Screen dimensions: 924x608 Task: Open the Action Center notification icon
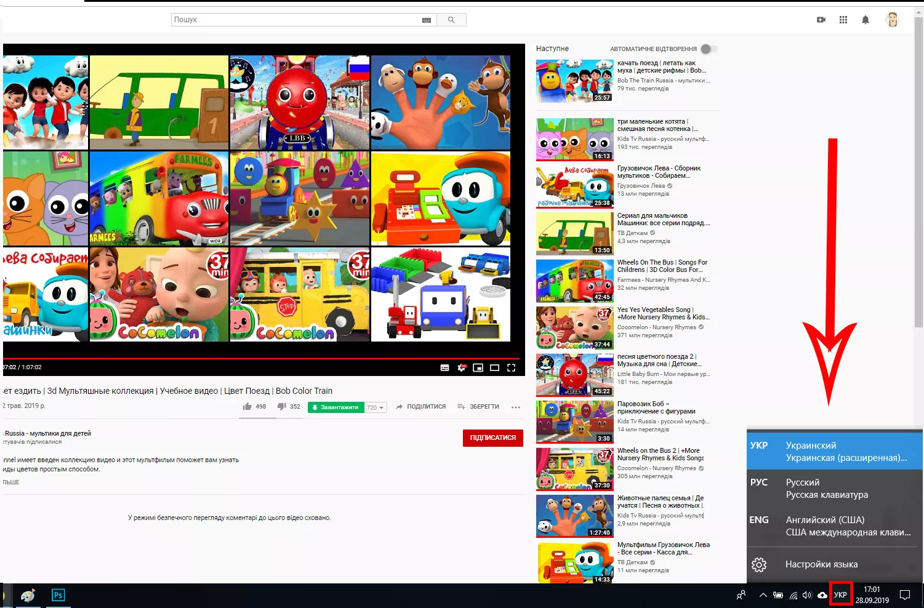click(905, 595)
